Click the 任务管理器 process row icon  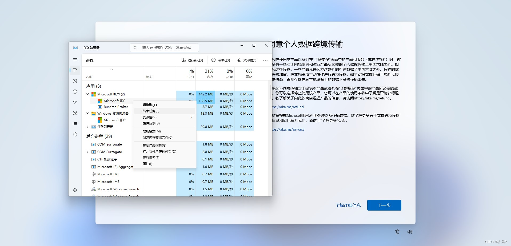click(x=94, y=127)
